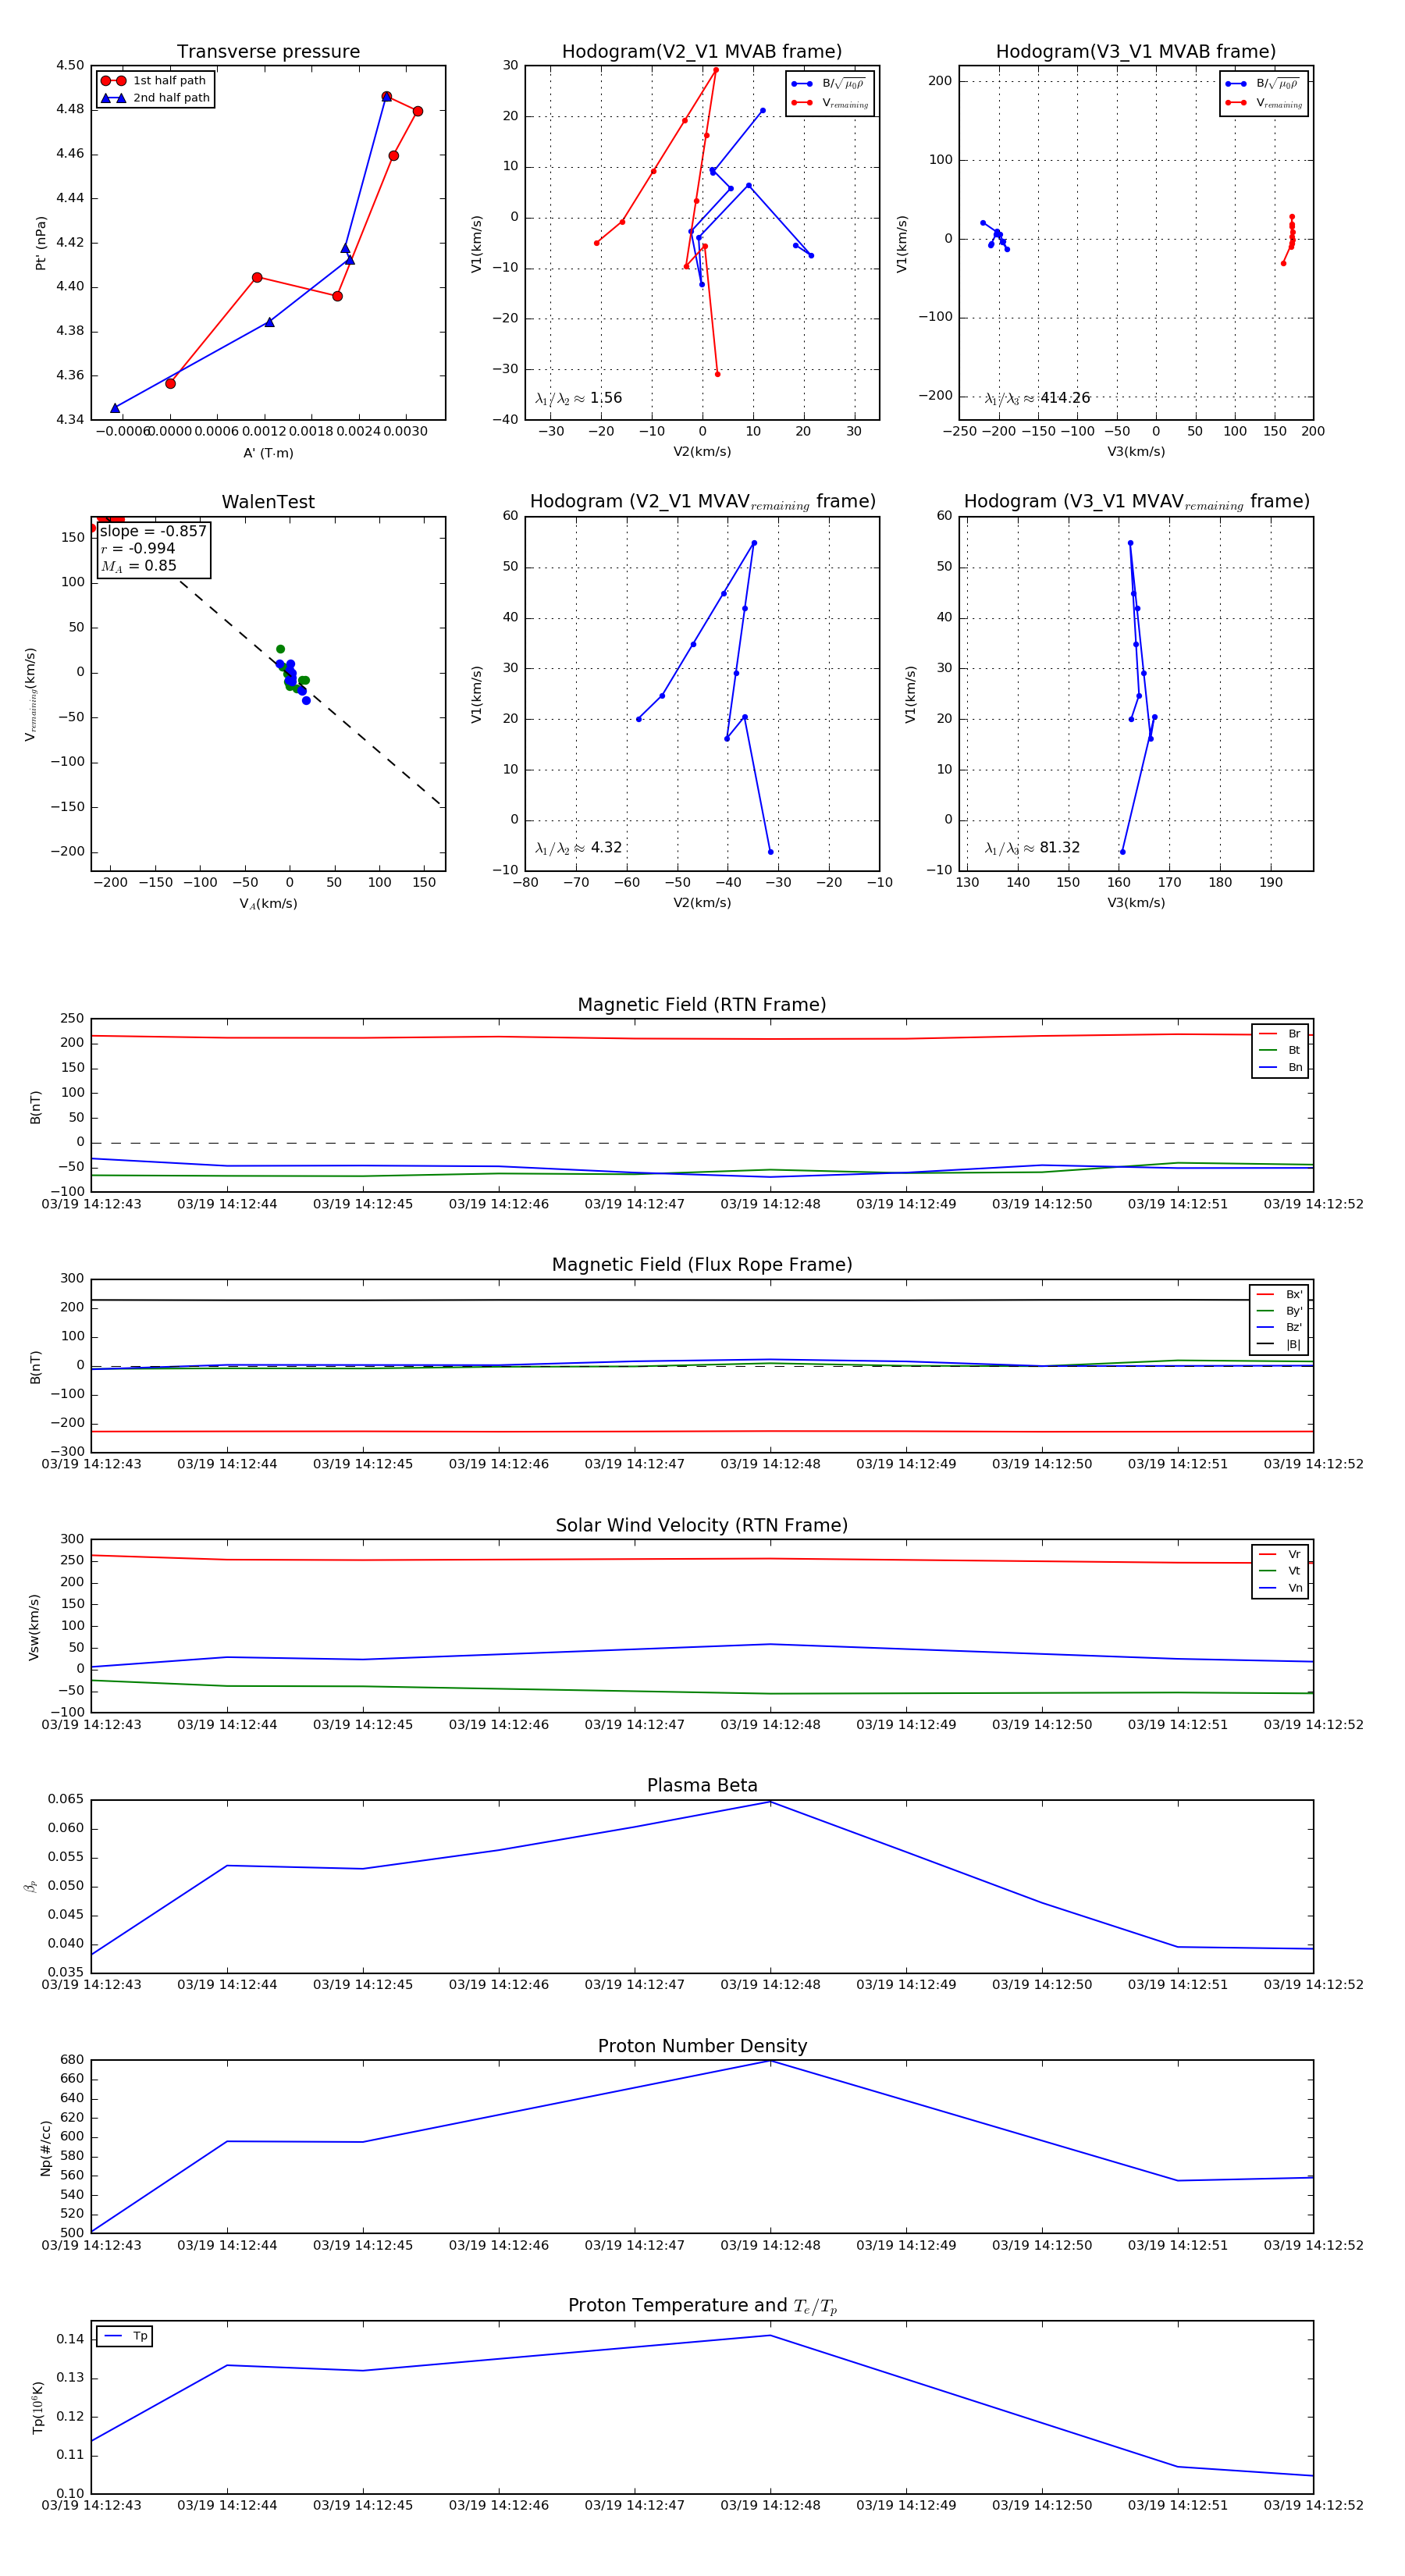Viewport: 1405px width, 2576px height.
Task: Click the 'Magnetic Field (Flux Rope Frame)' title
Action: [702, 1265]
